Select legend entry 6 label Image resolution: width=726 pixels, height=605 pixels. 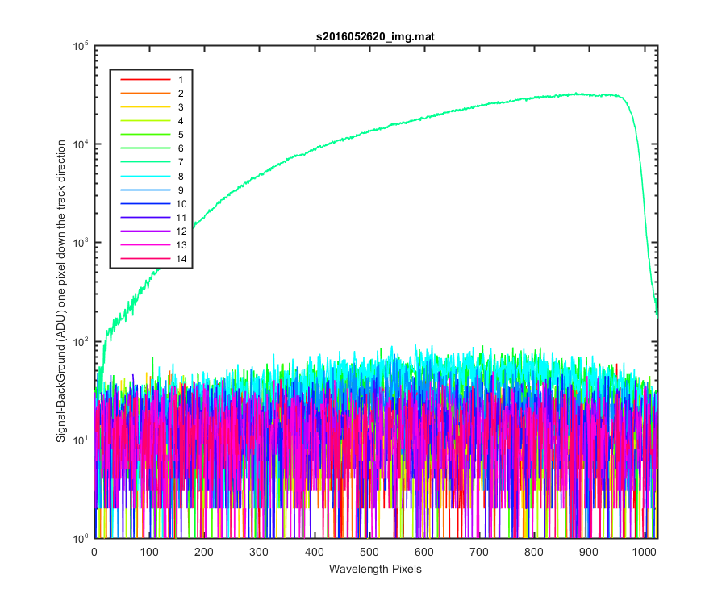(181, 148)
